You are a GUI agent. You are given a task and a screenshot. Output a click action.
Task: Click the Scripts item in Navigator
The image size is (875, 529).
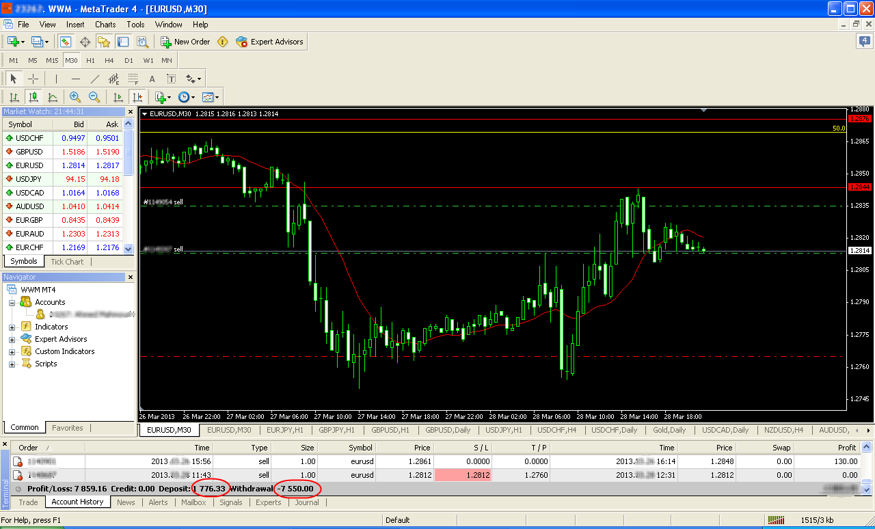(x=46, y=364)
